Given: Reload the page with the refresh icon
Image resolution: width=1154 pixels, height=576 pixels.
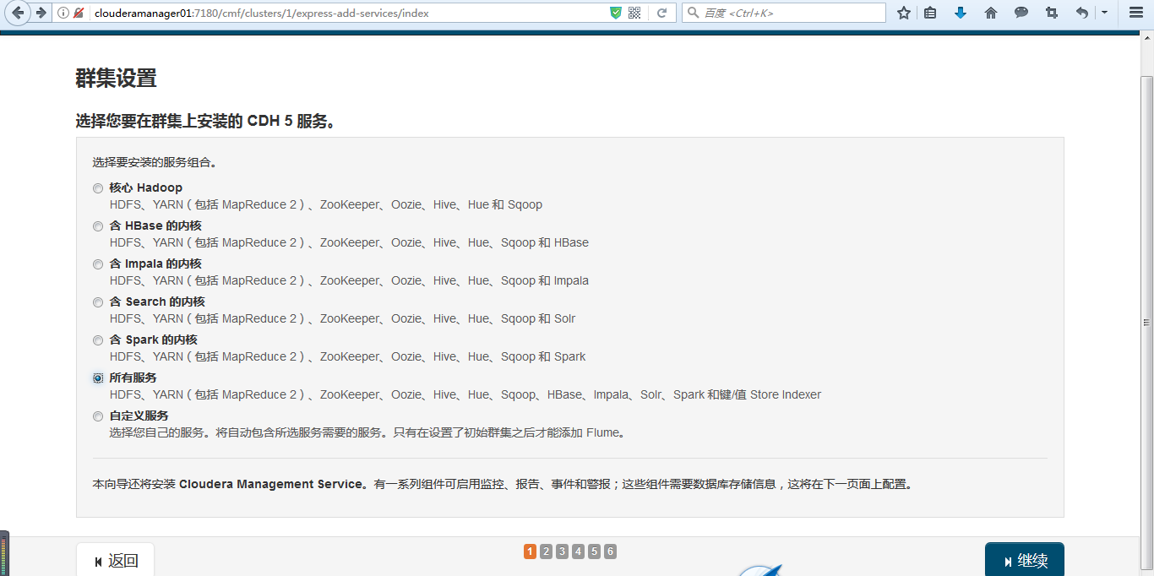Looking at the screenshot, I should point(661,13).
